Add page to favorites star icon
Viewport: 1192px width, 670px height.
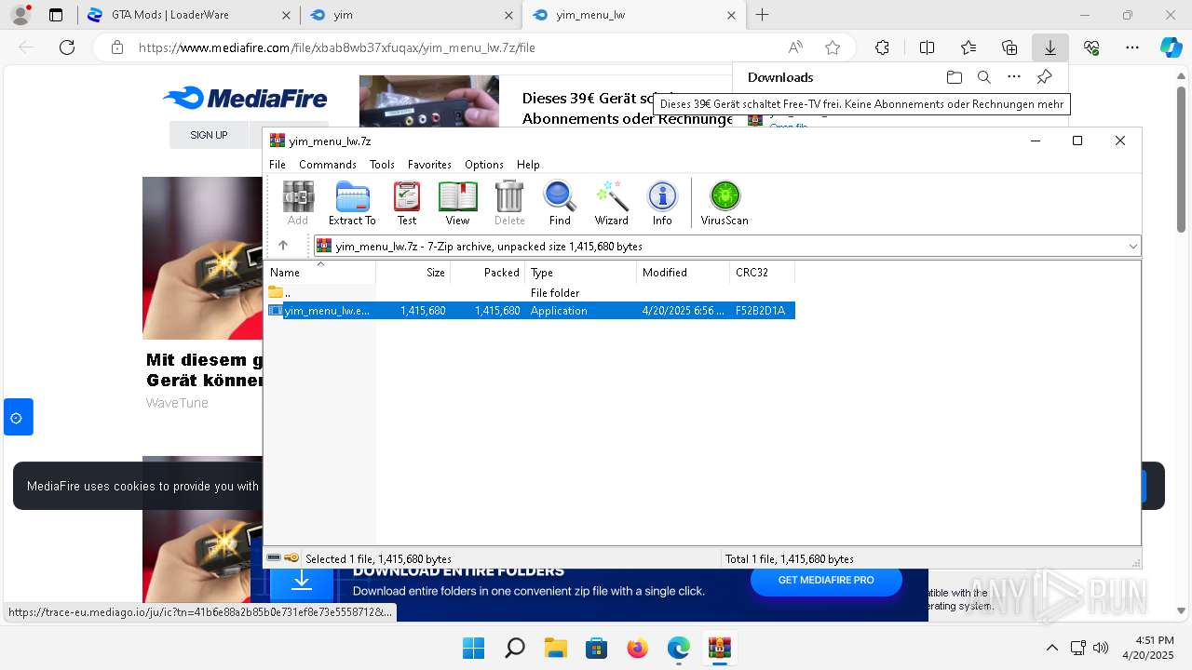pos(833,47)
